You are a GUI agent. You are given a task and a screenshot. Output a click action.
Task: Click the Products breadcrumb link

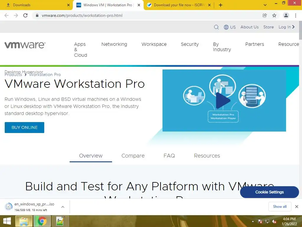[13, 74]
